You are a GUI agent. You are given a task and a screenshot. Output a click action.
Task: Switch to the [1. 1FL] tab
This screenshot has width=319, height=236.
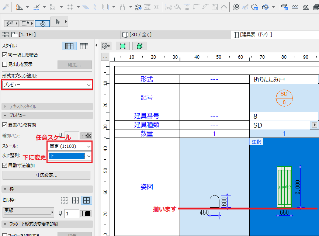24,35
